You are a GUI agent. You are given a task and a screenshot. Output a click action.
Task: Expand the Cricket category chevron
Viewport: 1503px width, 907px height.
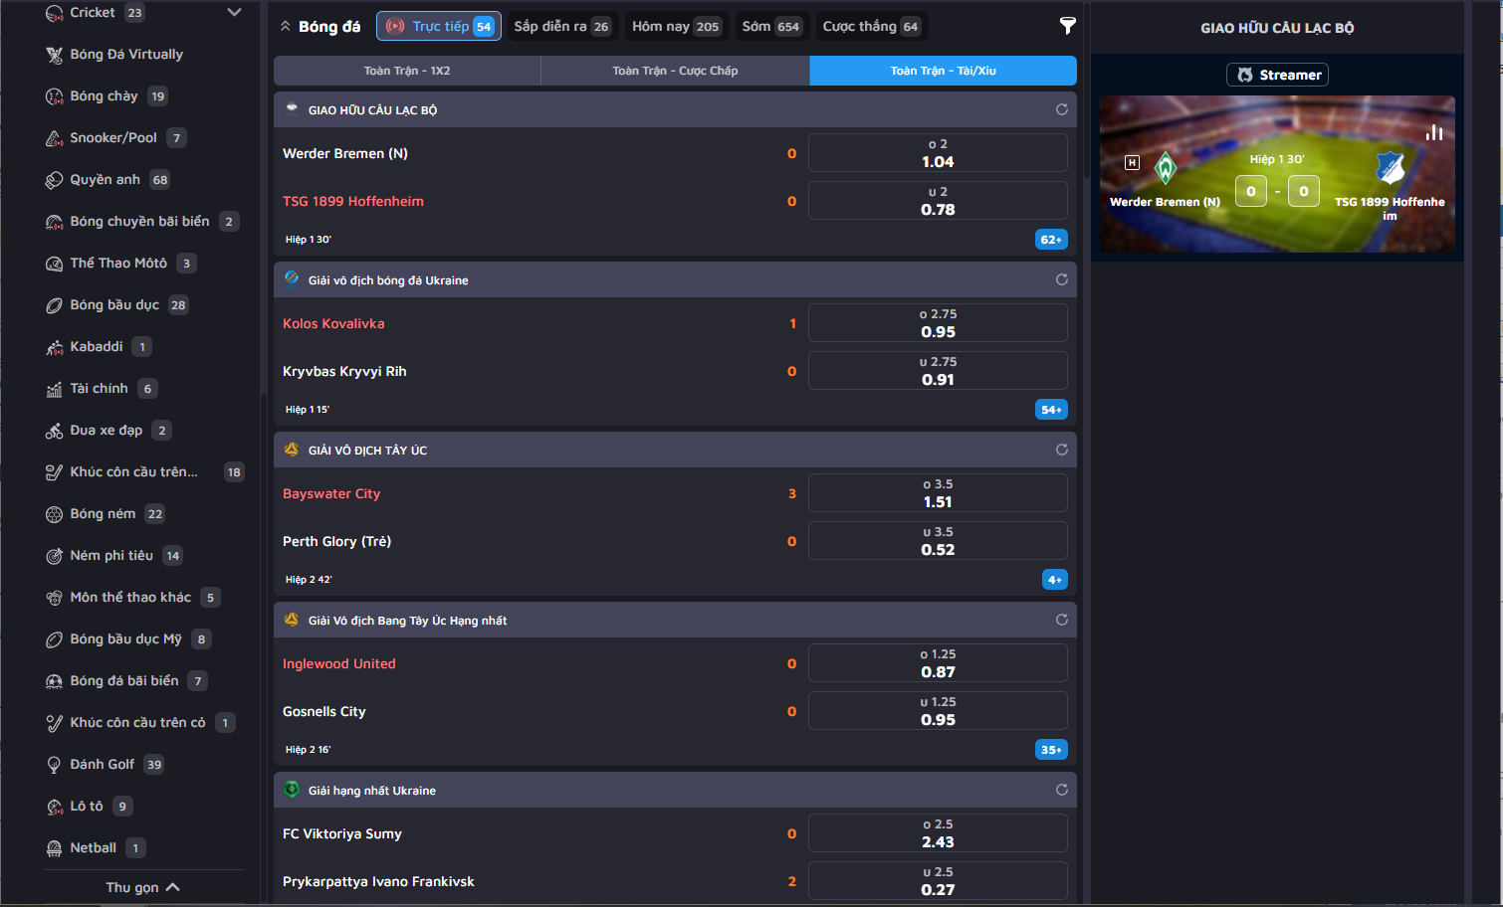pyautogui.click(x=234, y=13)
